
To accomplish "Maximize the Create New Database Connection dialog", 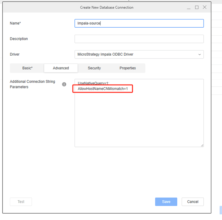I will click(197, 7).
